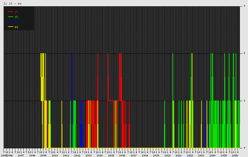Click the red horizontal segment at level 1
Image resolution: width=248 pixels, height=157 pixels.
coord(114,101)
